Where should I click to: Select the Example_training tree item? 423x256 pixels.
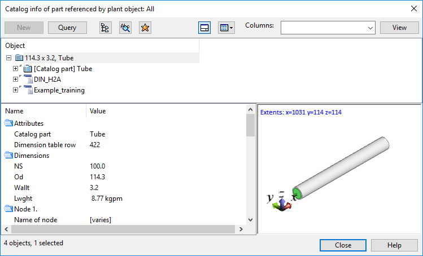[59, 90]
